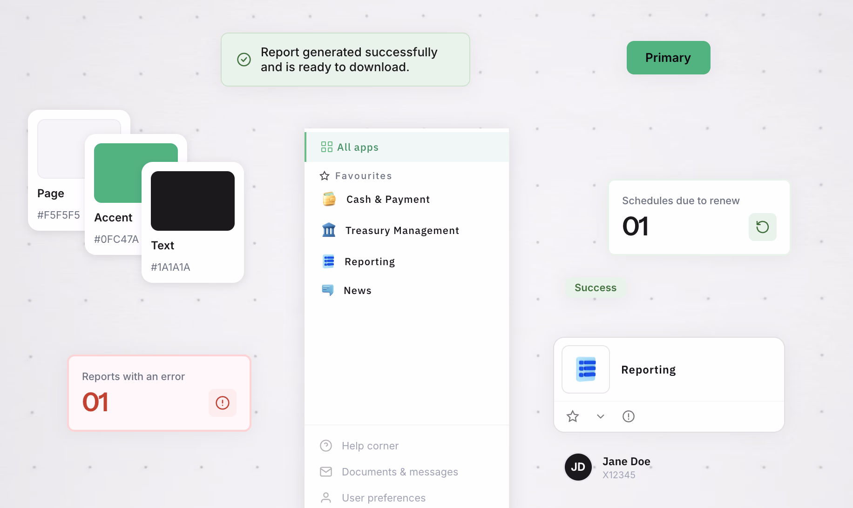Expand the chevron on Reporting card

pyautogui.click(x=601, y=416)
